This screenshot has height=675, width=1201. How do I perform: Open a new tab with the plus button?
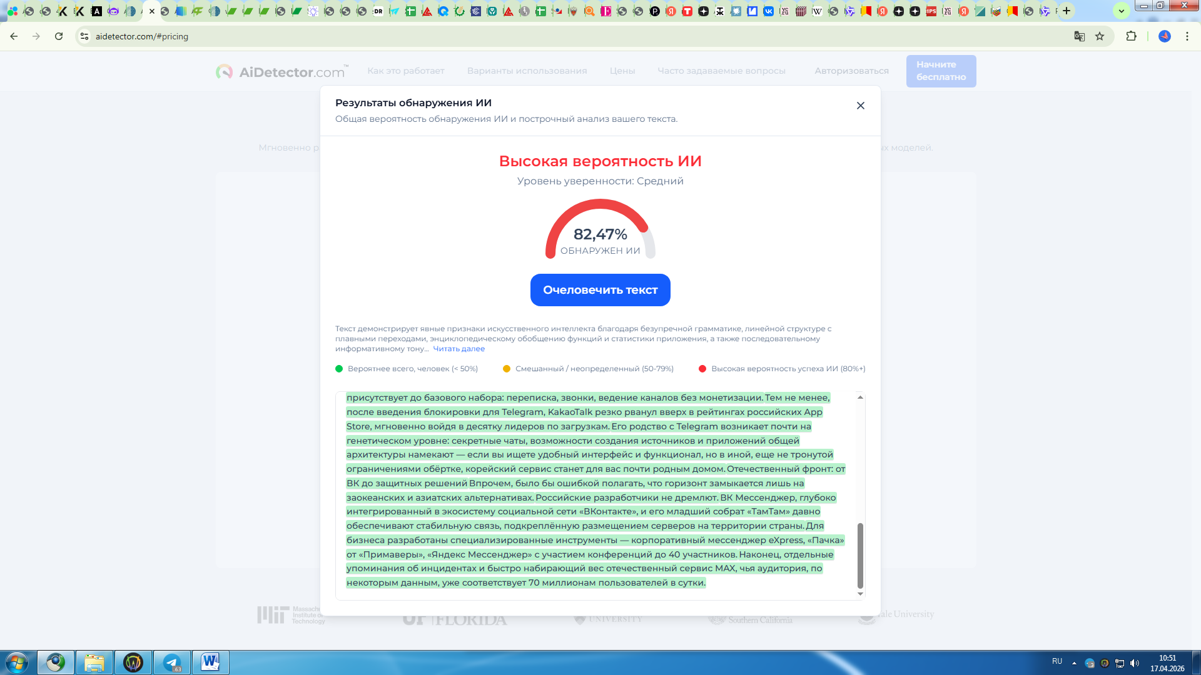(1067, 11)
